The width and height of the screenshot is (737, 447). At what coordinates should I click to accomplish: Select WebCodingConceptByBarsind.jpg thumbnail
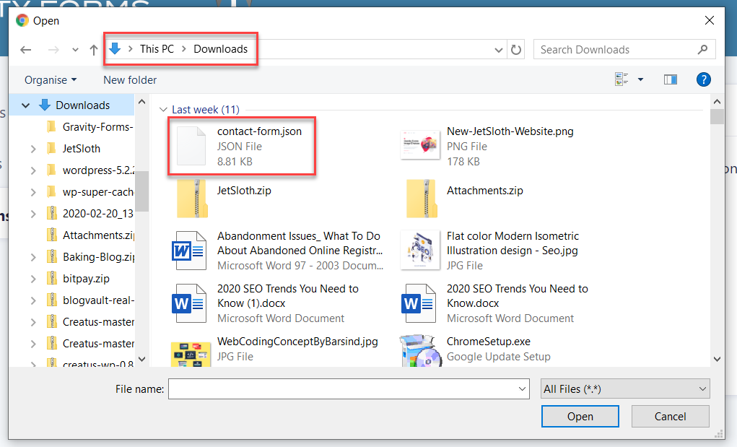pyautogui.click(x=191, y=353)
